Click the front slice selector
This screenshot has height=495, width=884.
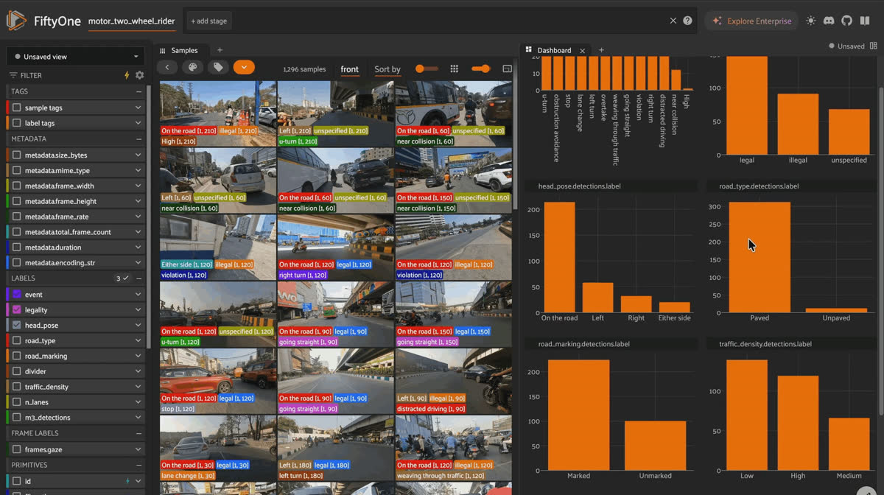(350, 69)
